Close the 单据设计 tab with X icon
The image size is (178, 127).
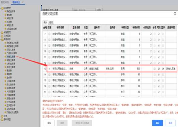click(x=23, y=2)
